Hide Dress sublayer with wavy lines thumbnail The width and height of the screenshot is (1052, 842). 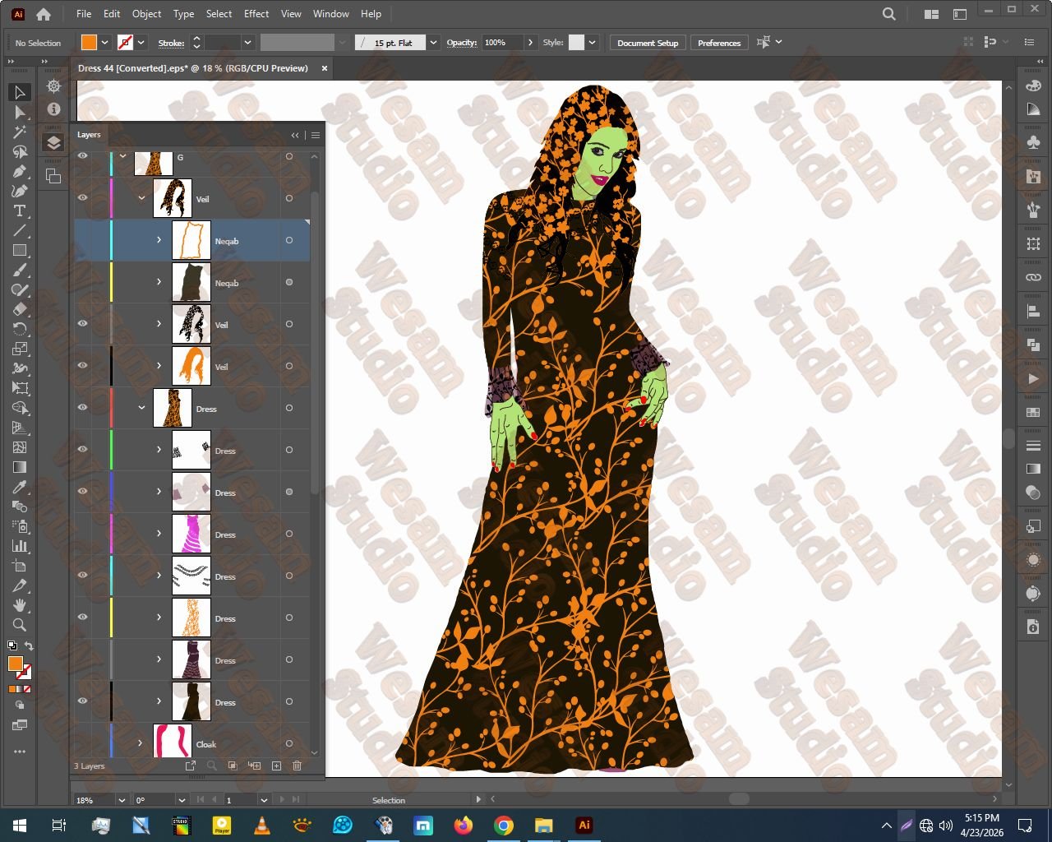(82, 575)
